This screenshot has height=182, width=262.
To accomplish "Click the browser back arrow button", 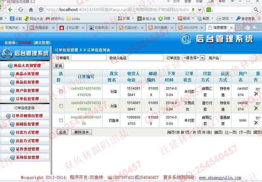I will coord(10,10).
